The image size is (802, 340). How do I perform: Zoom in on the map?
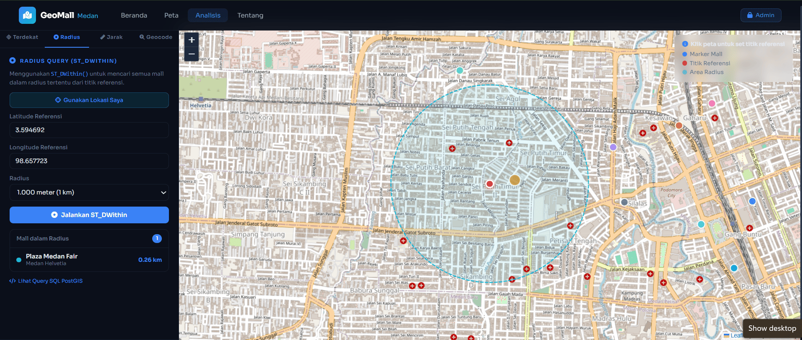click(x=192, y=40)
